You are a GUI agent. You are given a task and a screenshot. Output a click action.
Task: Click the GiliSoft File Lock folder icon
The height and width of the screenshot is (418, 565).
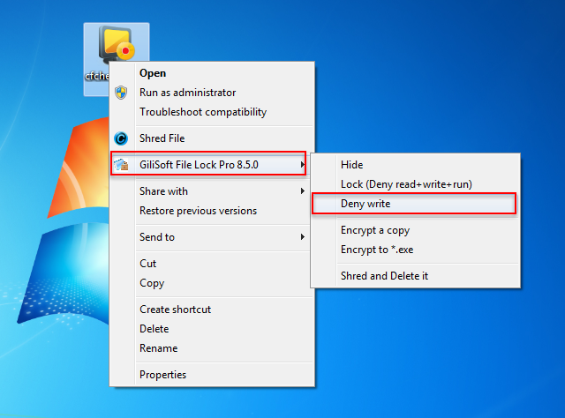point(121,165)
